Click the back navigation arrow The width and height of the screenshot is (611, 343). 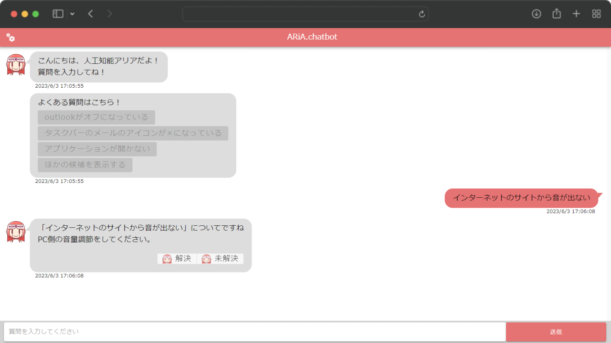(x=90, y=14)
